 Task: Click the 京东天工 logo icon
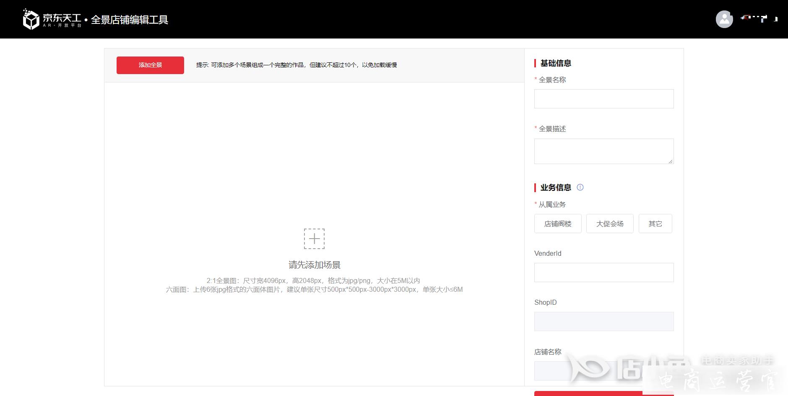pos(31,19)
